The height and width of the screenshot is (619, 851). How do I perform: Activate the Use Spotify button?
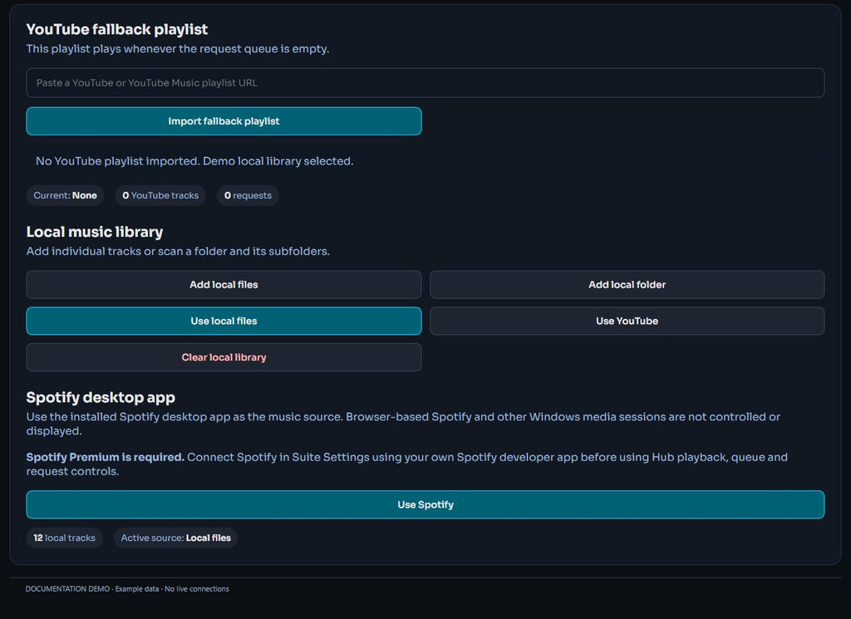click(425, 504)
